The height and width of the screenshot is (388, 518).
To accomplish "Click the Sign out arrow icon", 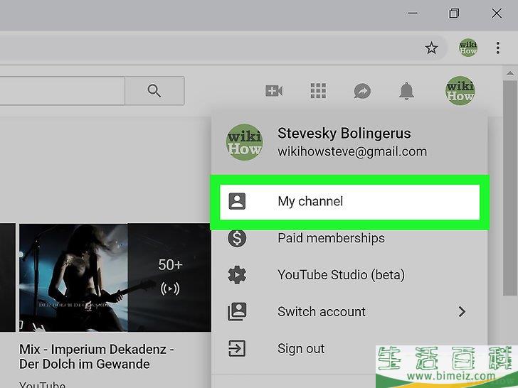I will [237, 348].
